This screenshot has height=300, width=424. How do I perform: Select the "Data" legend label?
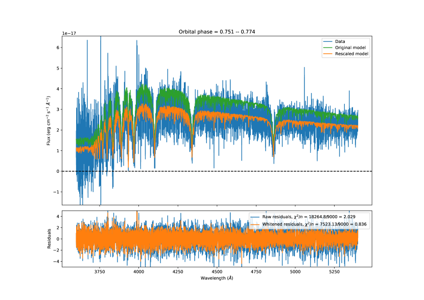(x=340, y=41)
